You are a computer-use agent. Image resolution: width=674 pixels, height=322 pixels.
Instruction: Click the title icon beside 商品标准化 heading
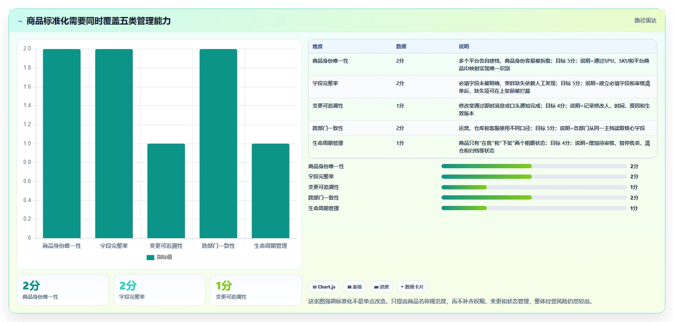[x=20, y=21]
